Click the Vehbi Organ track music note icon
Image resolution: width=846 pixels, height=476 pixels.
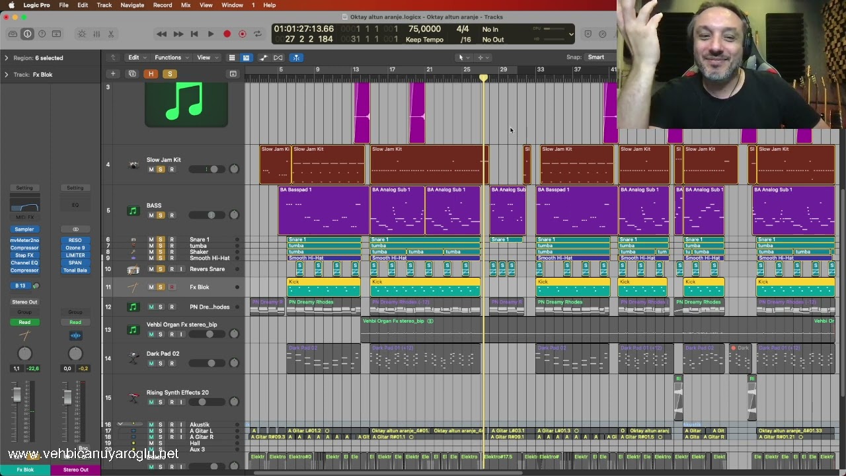coord(134,330)
